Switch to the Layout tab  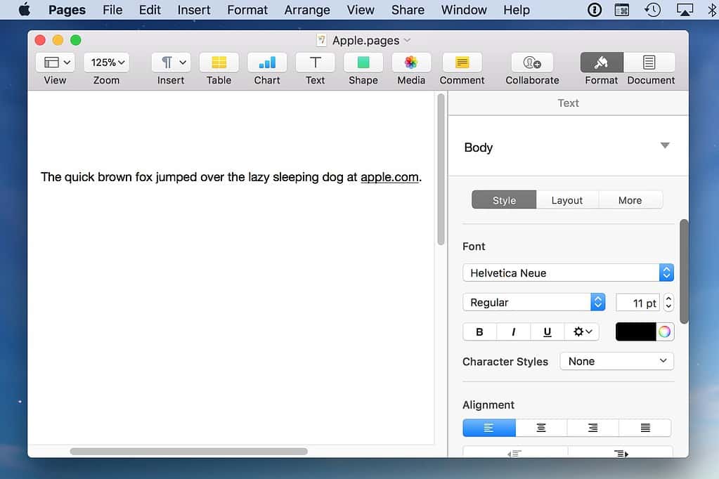click(x=566, y=199)
